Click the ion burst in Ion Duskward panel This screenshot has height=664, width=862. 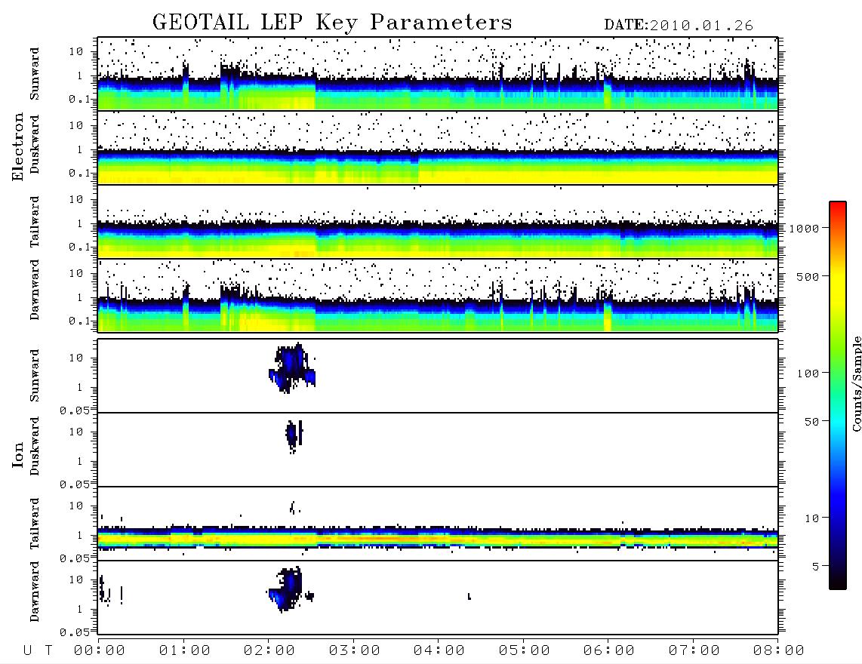point(294,436)
